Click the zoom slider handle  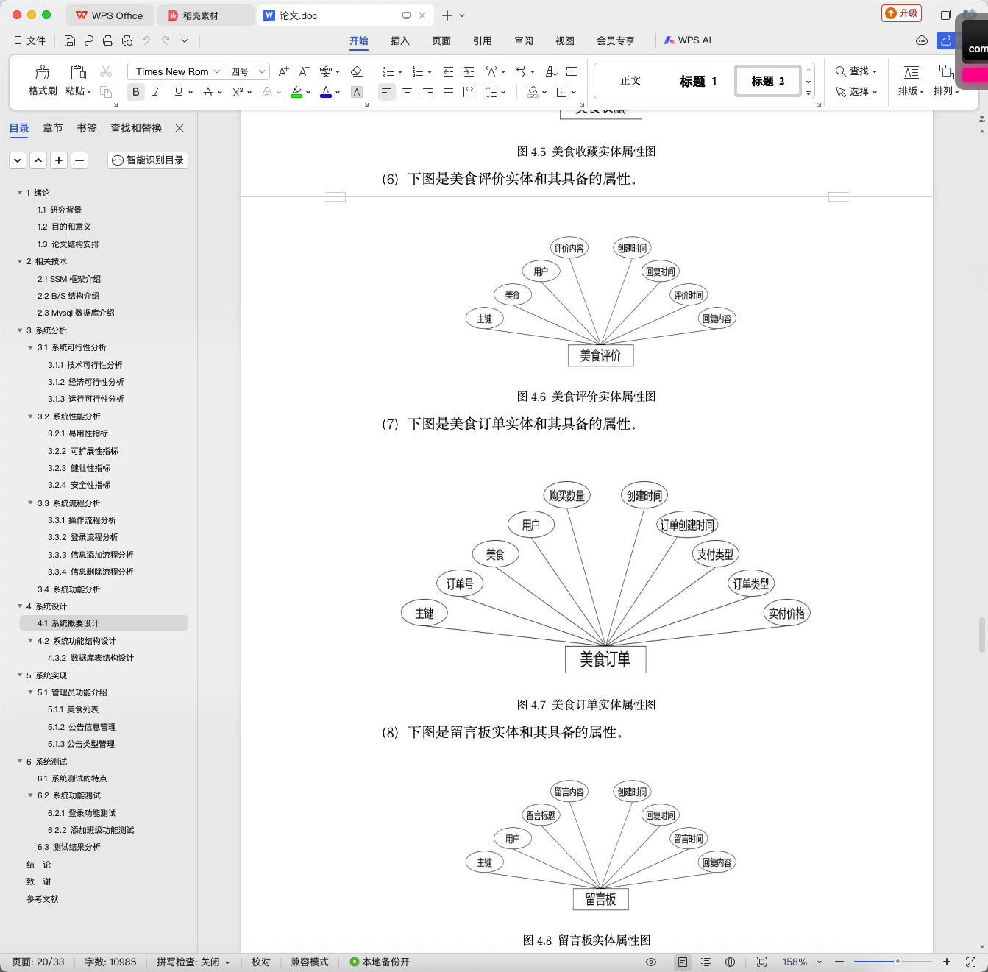[x=898, y=962]
